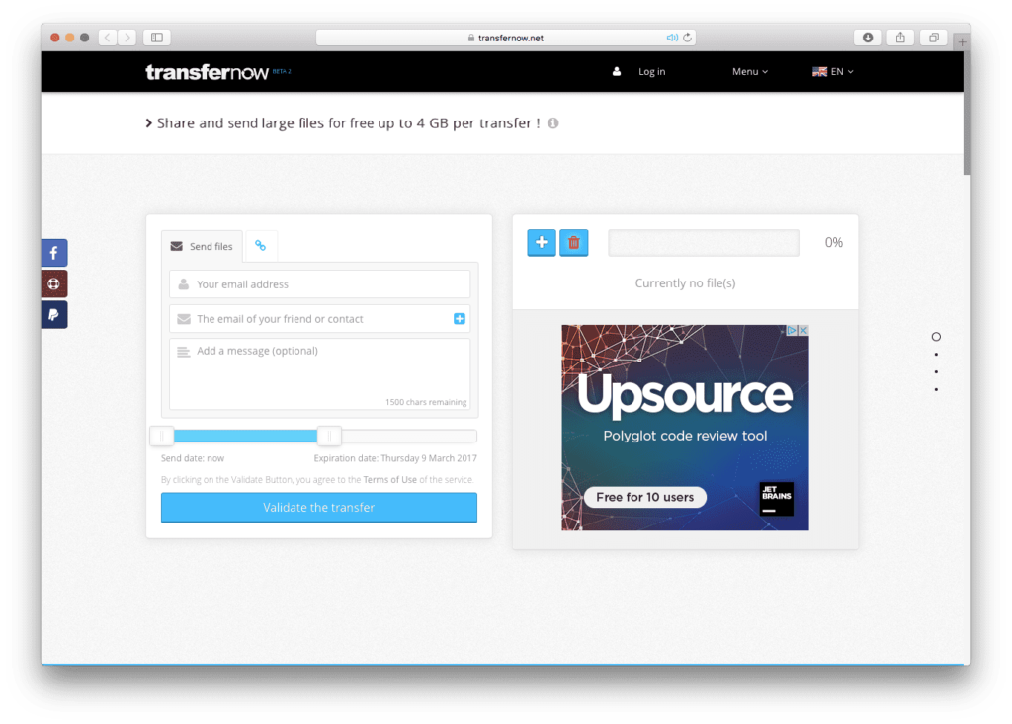The height and width of the screenshot is (724, 1012).
Task: Switch to the link sharing tab
Action: (x=261, y=246)
